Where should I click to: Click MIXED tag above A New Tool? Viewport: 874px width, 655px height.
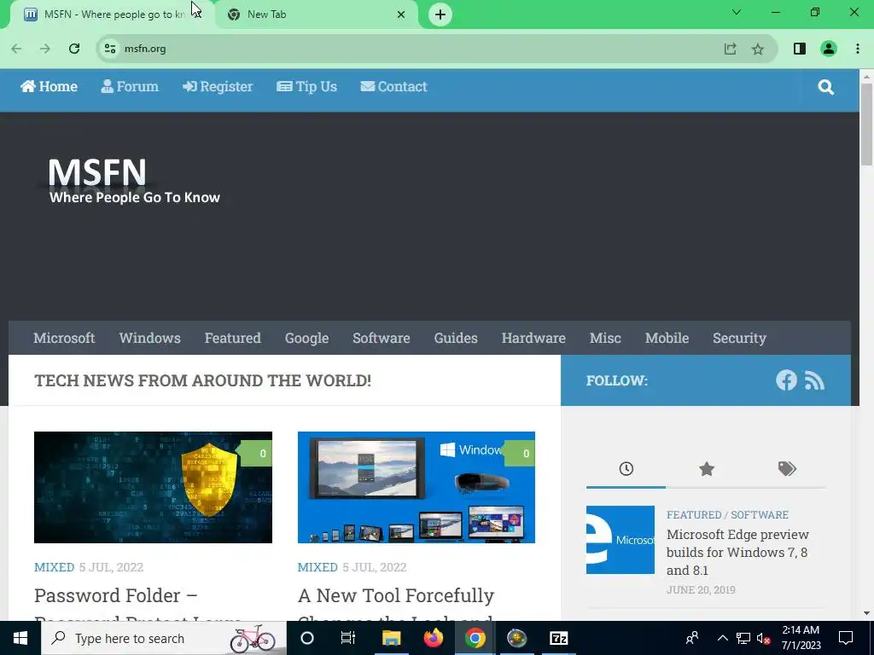click(318, 567)
